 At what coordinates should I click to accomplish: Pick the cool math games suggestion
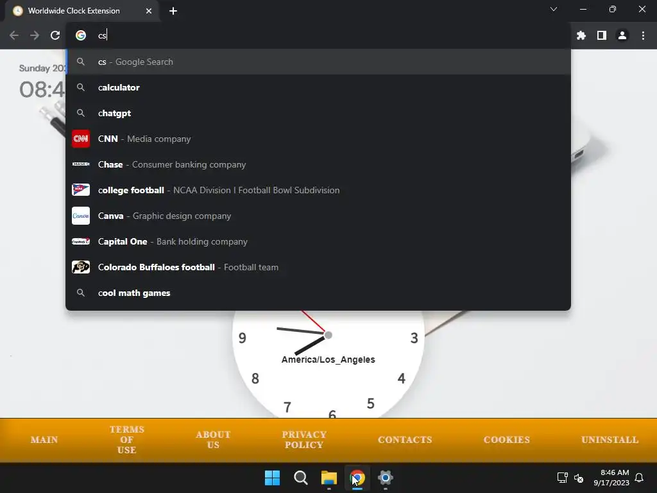(318, 293)
